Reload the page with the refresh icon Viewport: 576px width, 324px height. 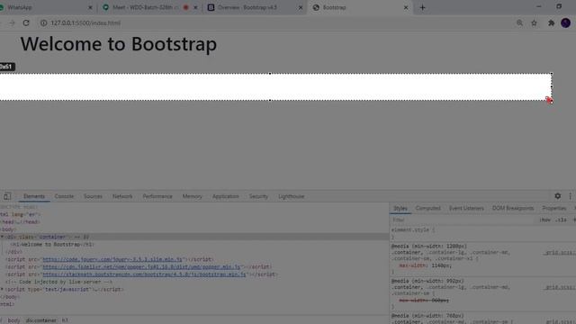[x=26, y=22]
